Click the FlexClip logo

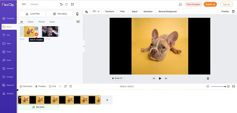(x=8, y=5)
